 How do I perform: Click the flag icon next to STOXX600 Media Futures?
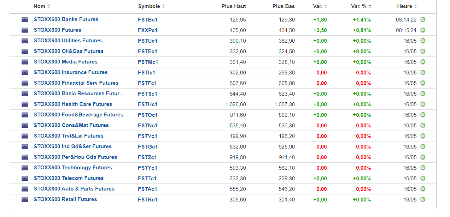[24, 62]
